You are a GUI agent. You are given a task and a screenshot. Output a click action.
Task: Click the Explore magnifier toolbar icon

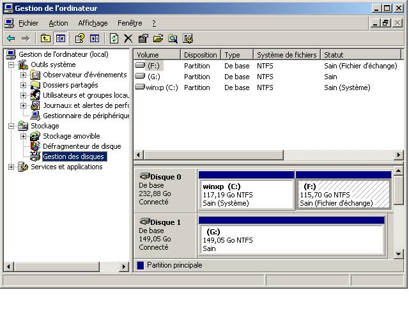[173, 38]
